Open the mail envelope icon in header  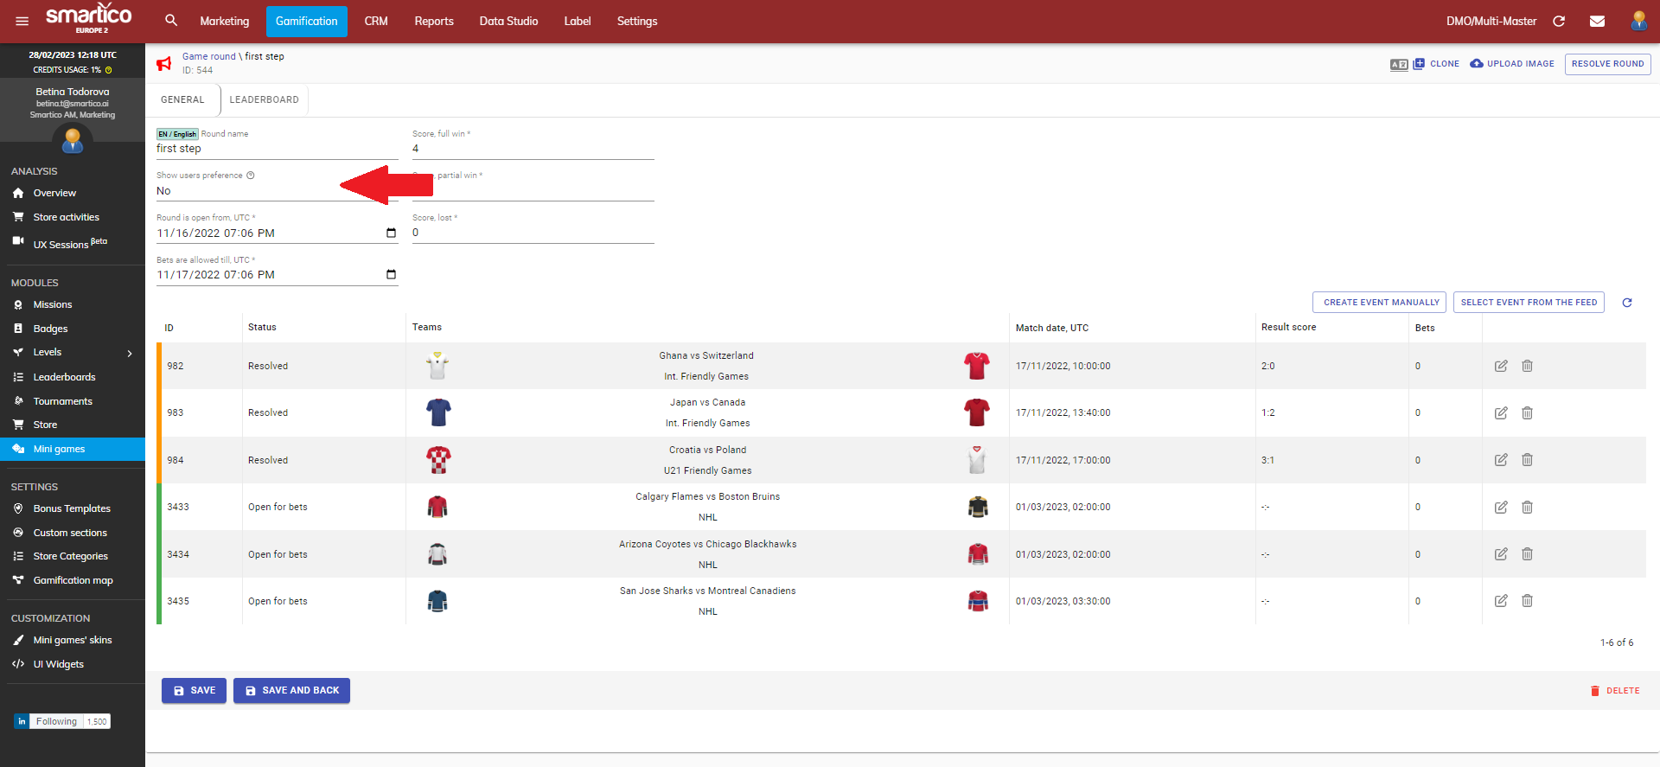(1597, 21)
